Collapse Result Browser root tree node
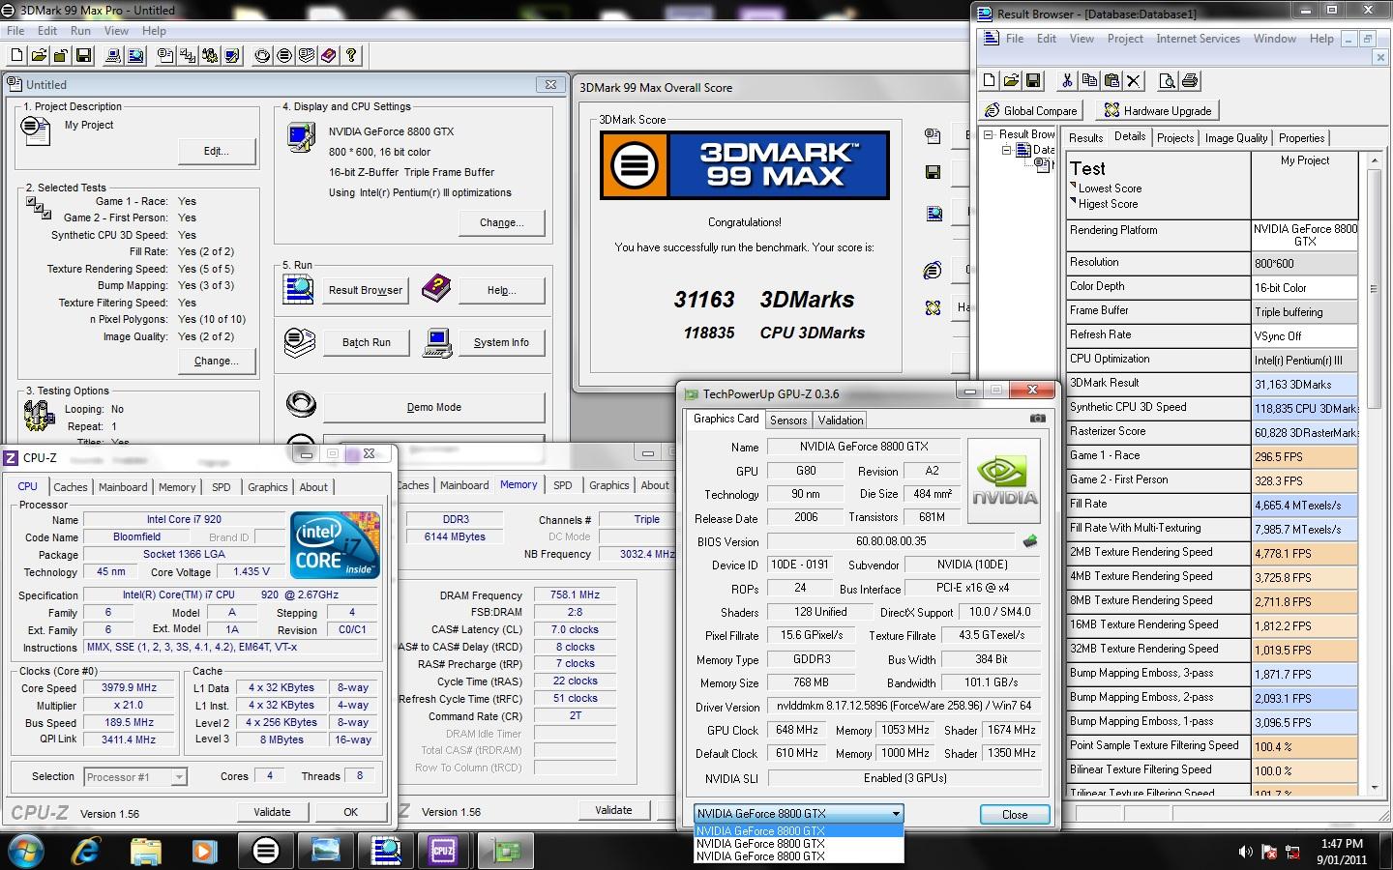 tap(989, 134)
